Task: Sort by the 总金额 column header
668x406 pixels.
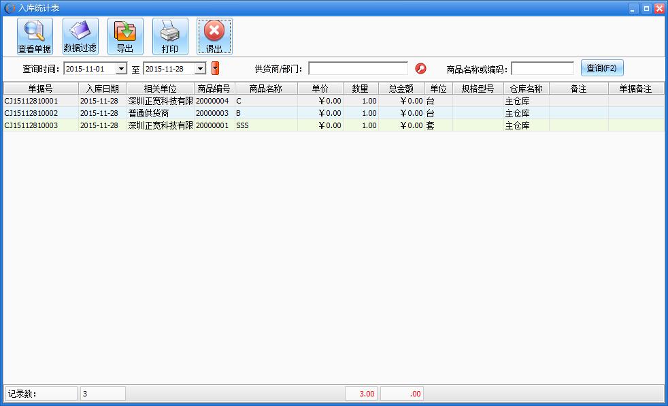Action: 401,89
